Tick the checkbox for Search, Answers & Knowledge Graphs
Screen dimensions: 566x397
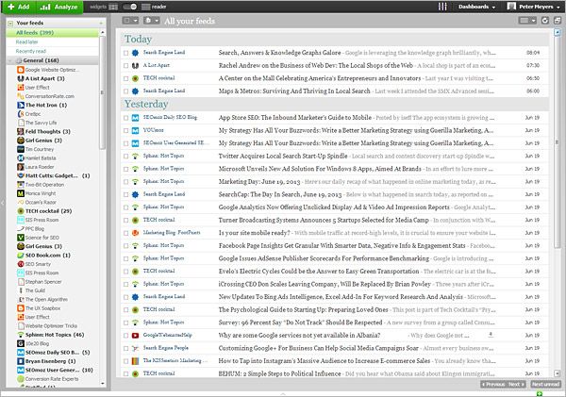coord(125,54)
